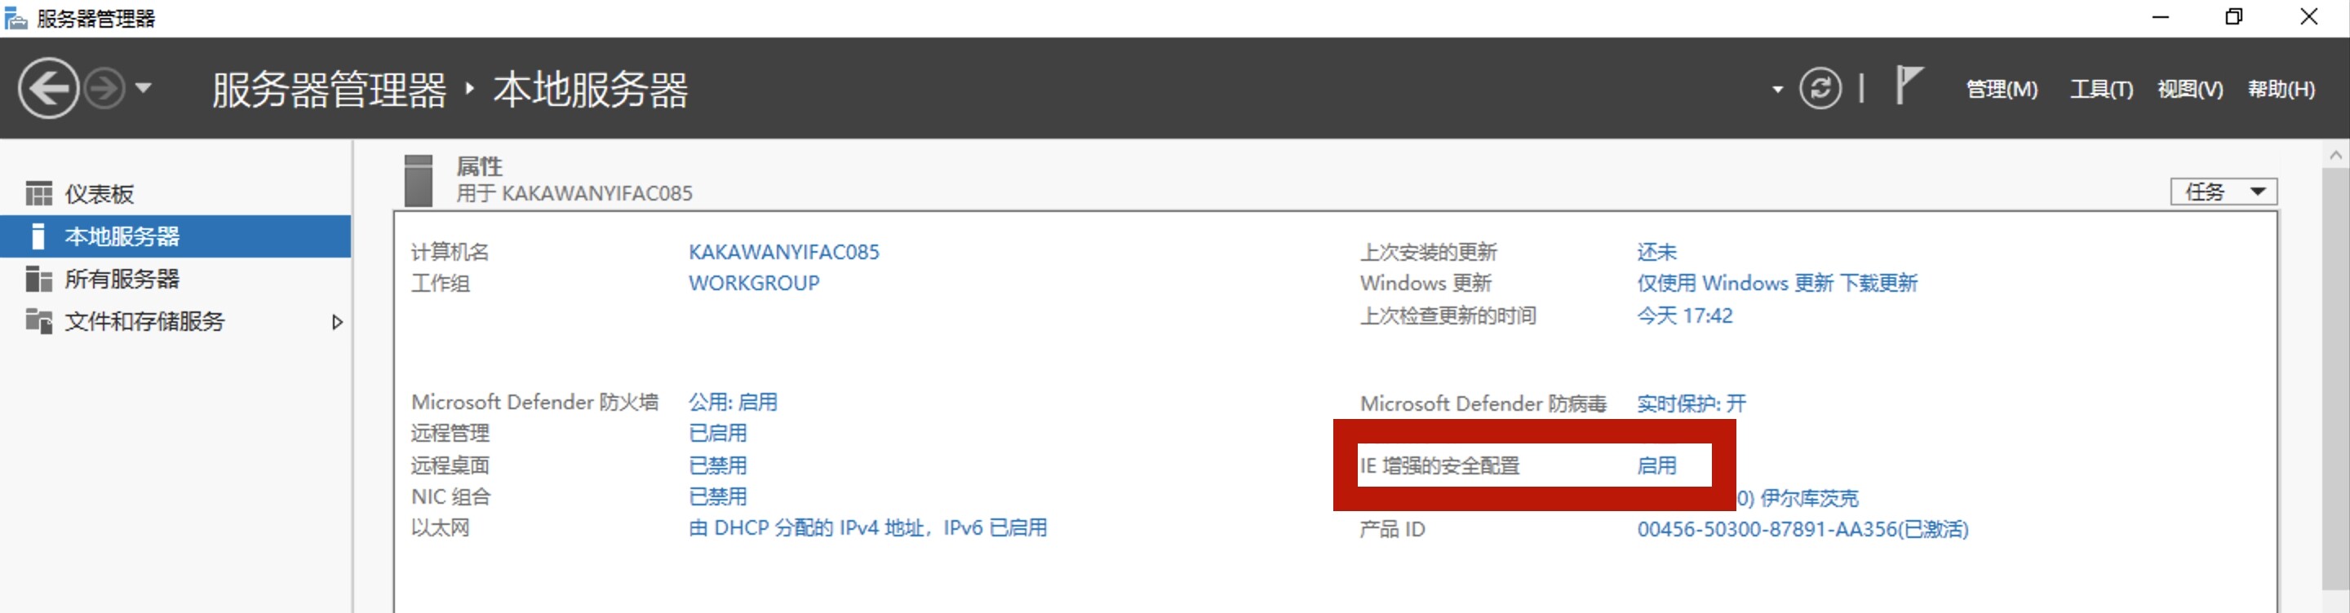Image resolution: width=2350 pixels, height=613 pixels.
Task: Click the server icon beside 属性 heading
Action: coord(418,180)
